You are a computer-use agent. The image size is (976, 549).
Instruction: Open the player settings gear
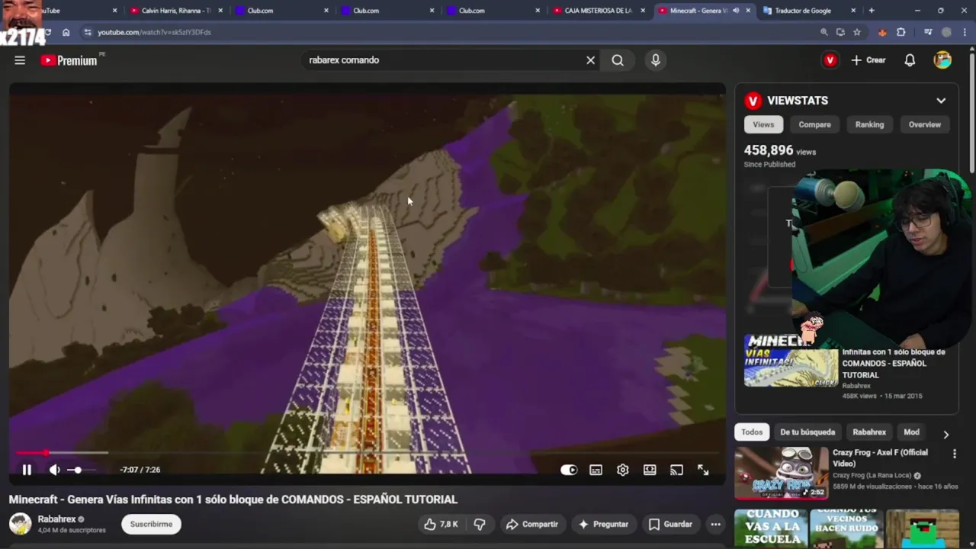(x=623, y=470)
